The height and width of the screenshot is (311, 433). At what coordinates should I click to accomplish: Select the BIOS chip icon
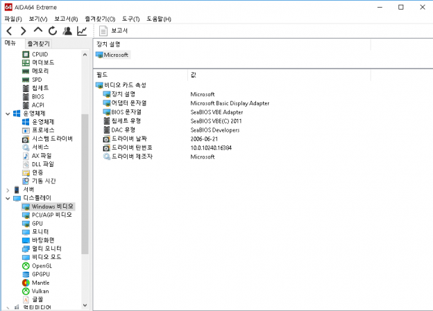(x=26, y=97)
